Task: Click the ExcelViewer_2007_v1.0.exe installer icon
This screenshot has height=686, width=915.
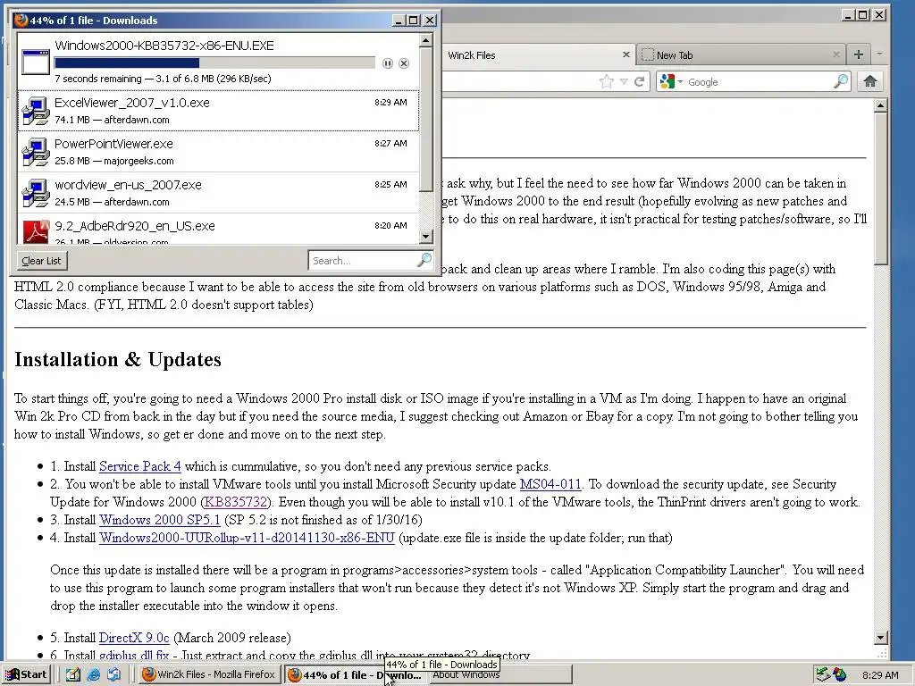Action: [36, 111]
